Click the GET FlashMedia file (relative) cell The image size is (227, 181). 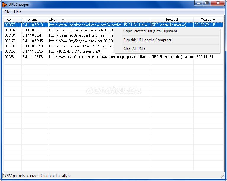[x=172, y=57]
